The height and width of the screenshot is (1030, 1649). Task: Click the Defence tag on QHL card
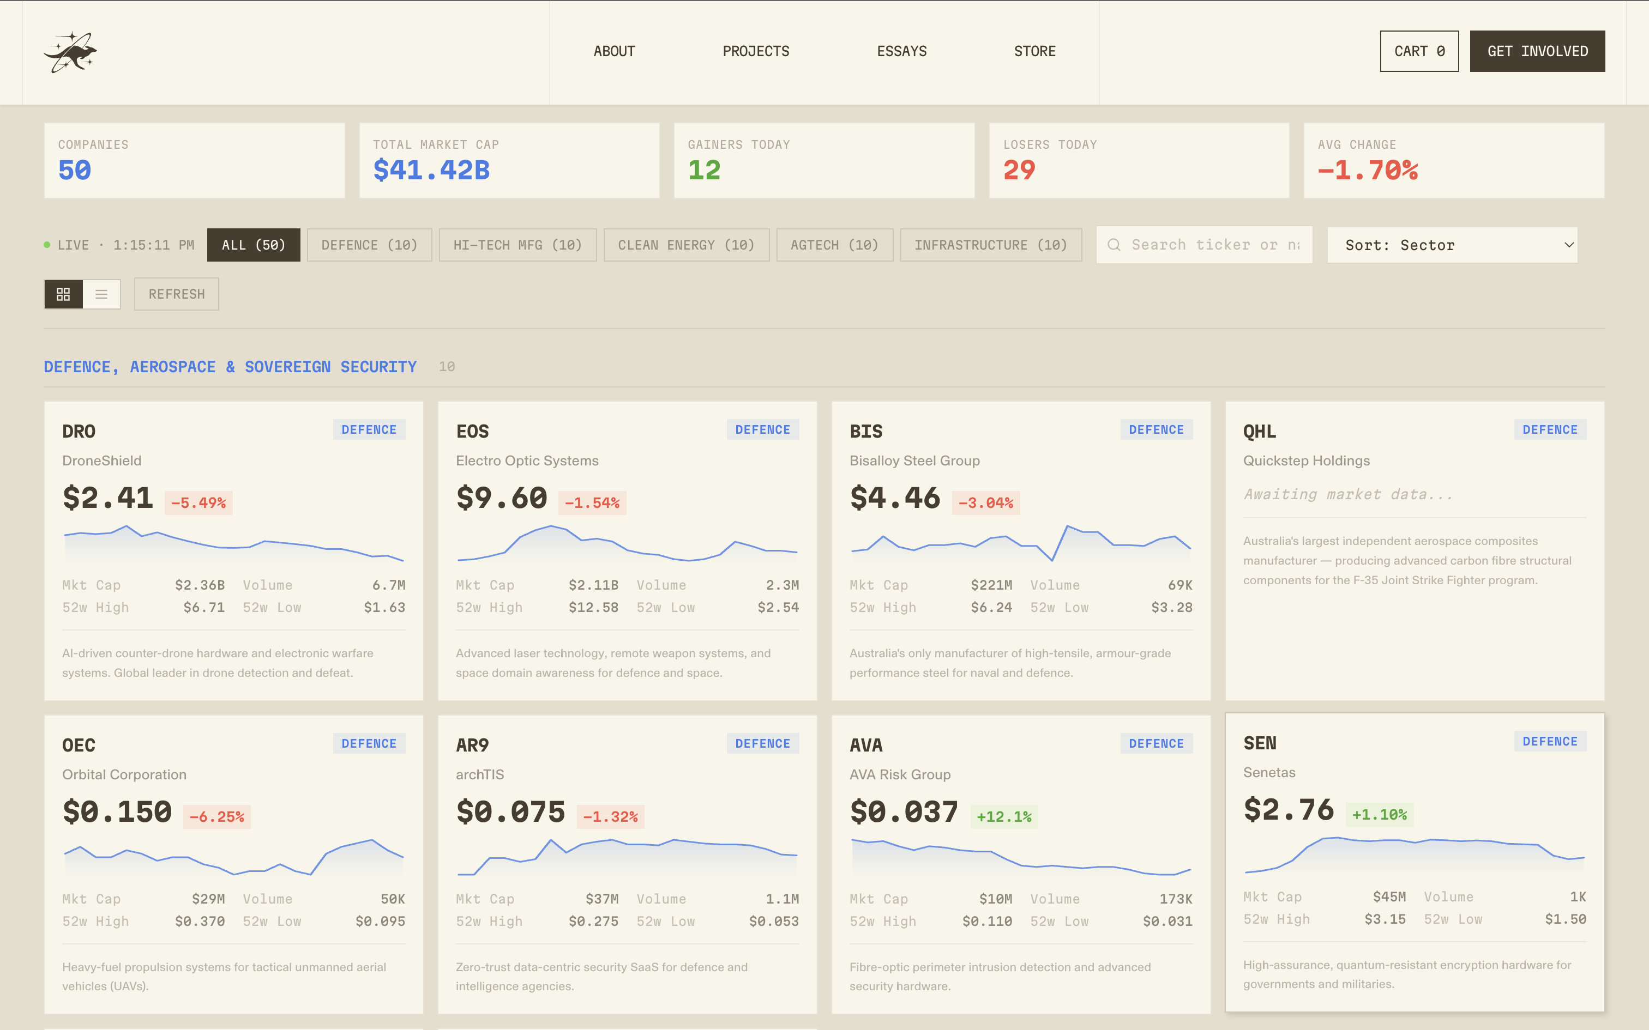coord(1550,430)
